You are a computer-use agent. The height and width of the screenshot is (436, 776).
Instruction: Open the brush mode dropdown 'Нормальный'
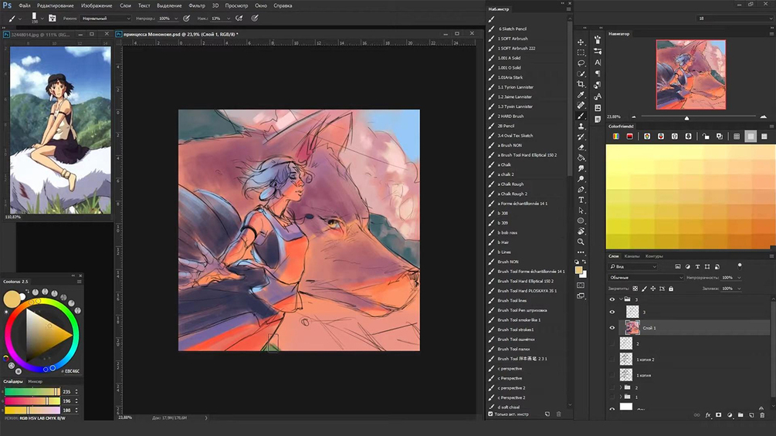[x=106, y=19]
